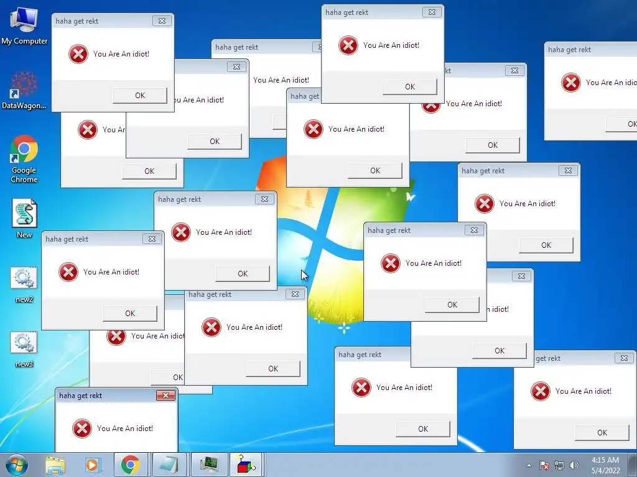Open the My Computer desktop icon
Image resolution: width=637 pixels, height=477 pixels.
click(x=24, y=25)
